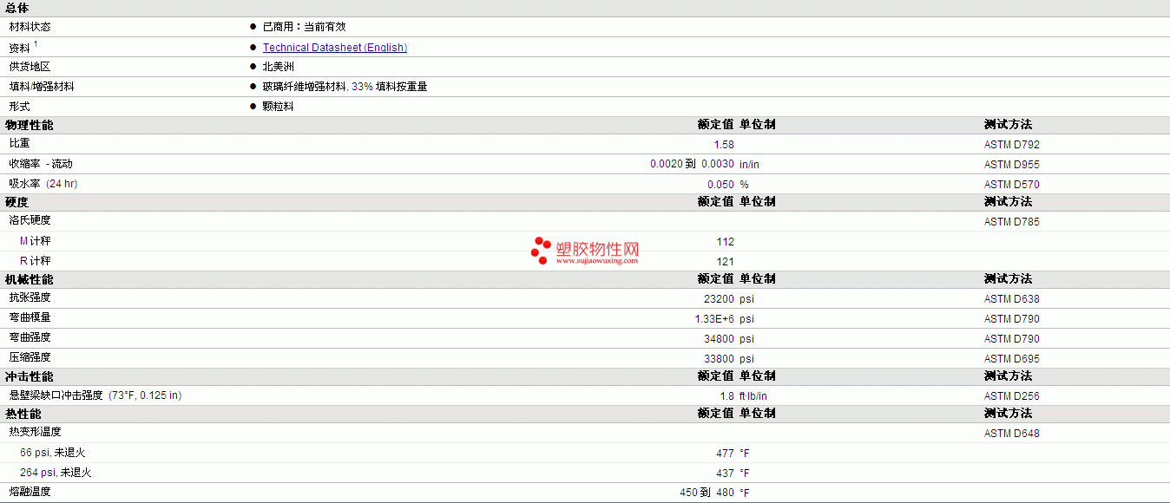Click the 颗粒料 form value
1170x503 pixels.
pos(279,107)
